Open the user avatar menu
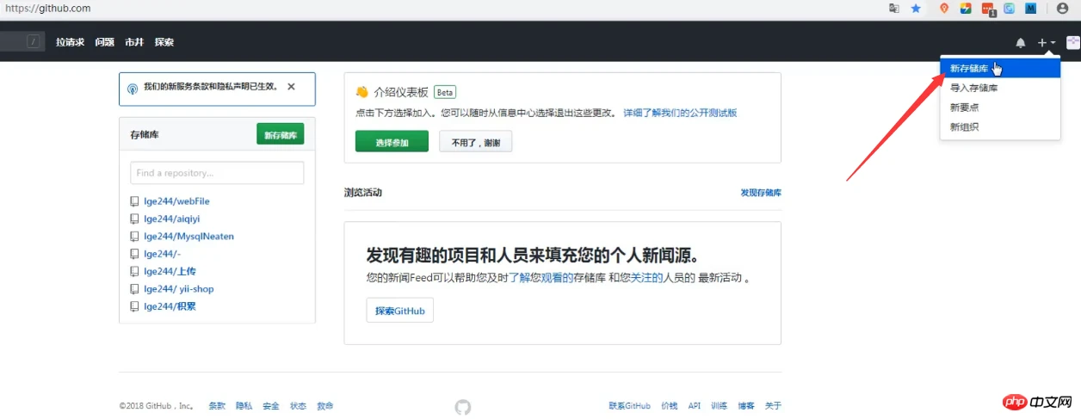This screenshot has width=1081, height=419. pos(1072,42)
